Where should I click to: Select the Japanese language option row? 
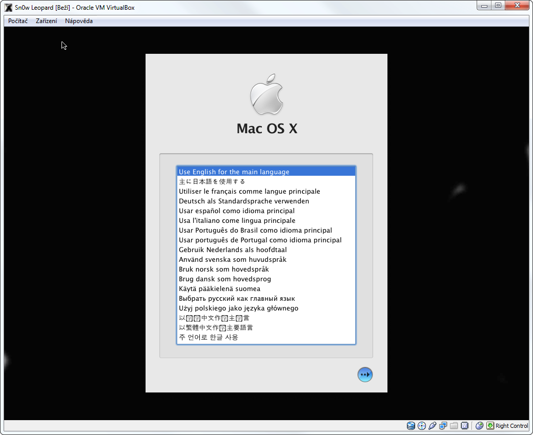pyautogui.click(x=266, y=181)
